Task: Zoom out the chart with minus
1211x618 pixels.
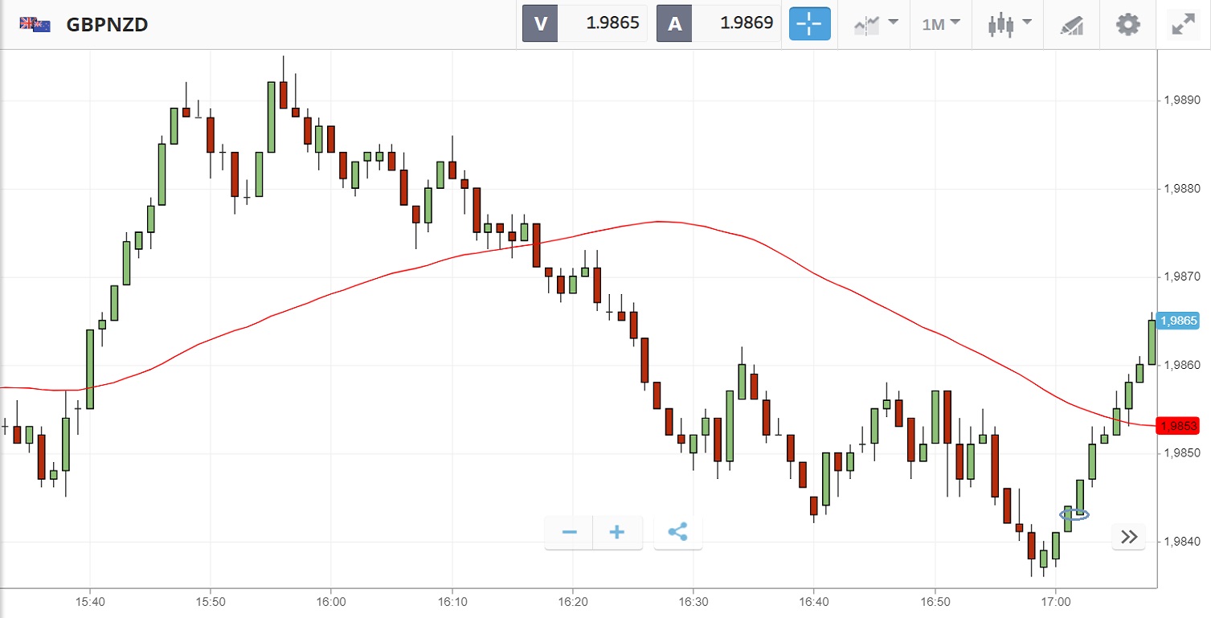Action: coord(570,533)
